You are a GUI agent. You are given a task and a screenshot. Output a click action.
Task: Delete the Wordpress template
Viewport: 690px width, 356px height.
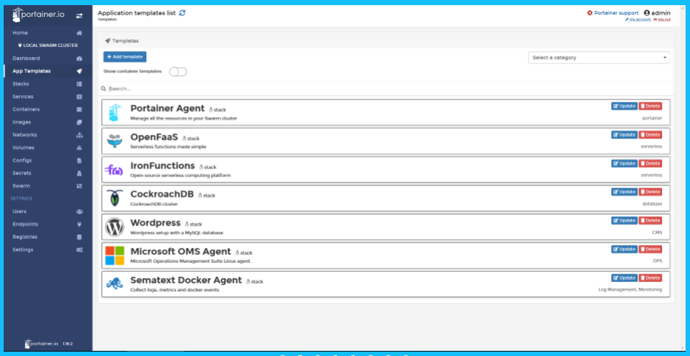click(x=650, y=220)
